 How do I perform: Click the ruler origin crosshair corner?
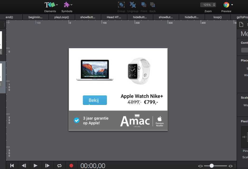coord(8,22)
